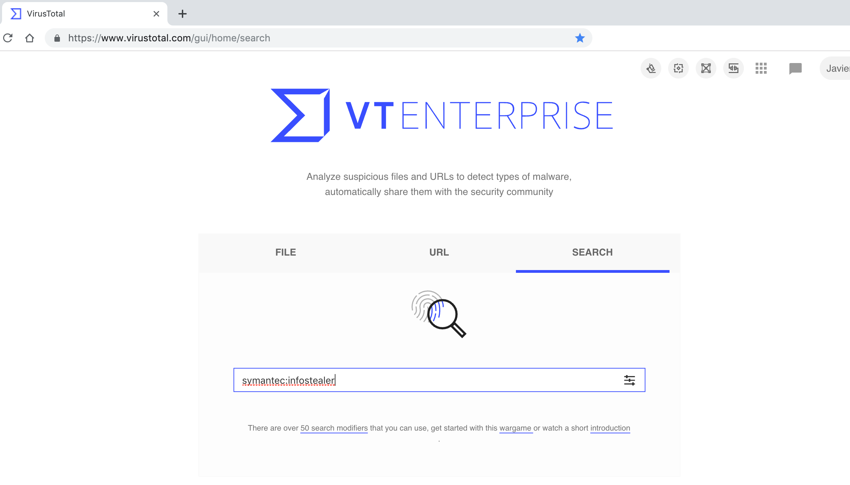Select the SEARCH tab
The image size is (850, 485).
(592, 252)
